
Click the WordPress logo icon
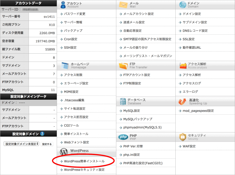pyautogui.click(x=64, y=152)
